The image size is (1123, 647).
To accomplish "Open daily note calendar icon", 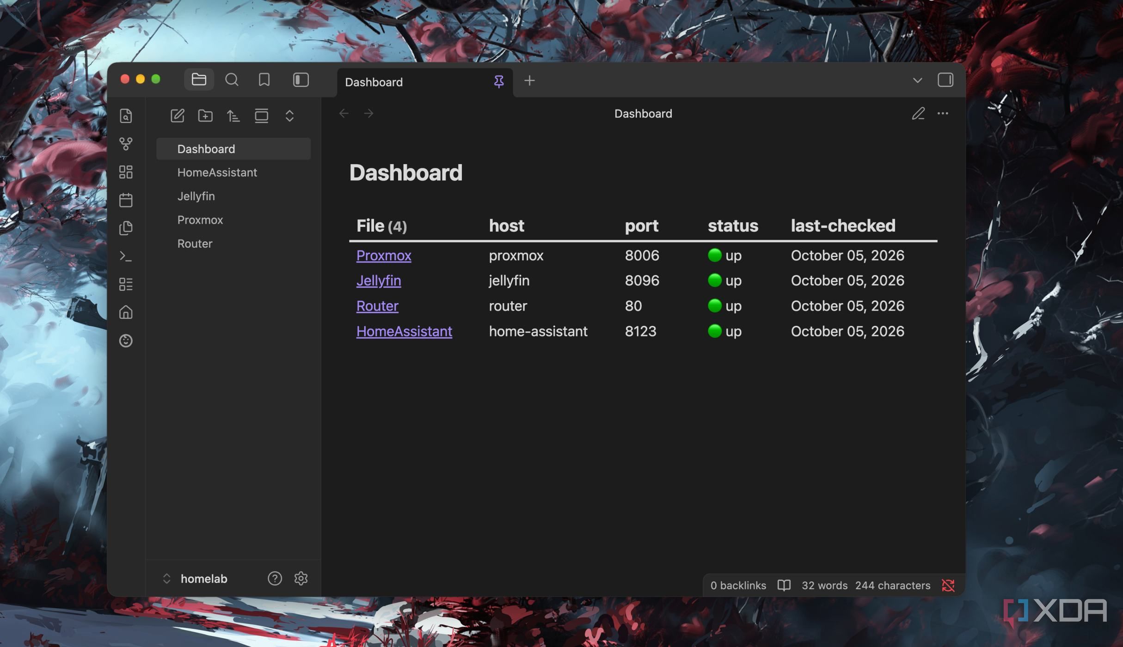I will tap(126, 200).
